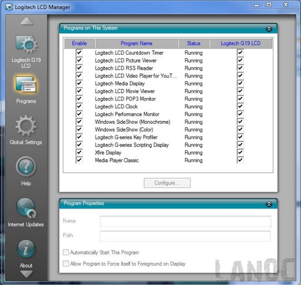Disable Enable checkbox for Xfire Display

[79, 153]
